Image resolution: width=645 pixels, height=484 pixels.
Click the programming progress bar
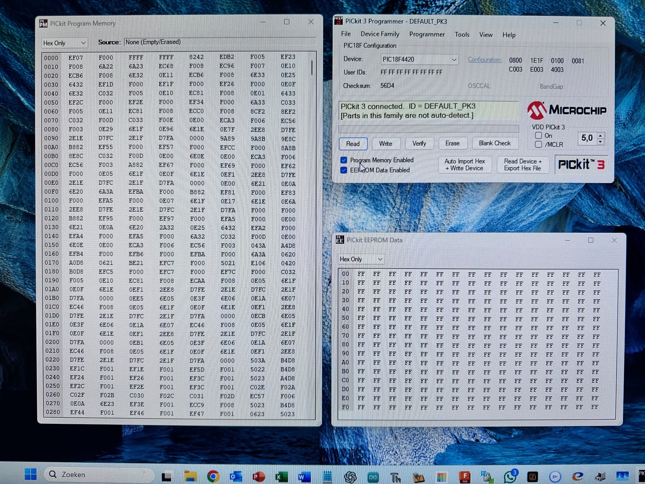click(428, 129)
